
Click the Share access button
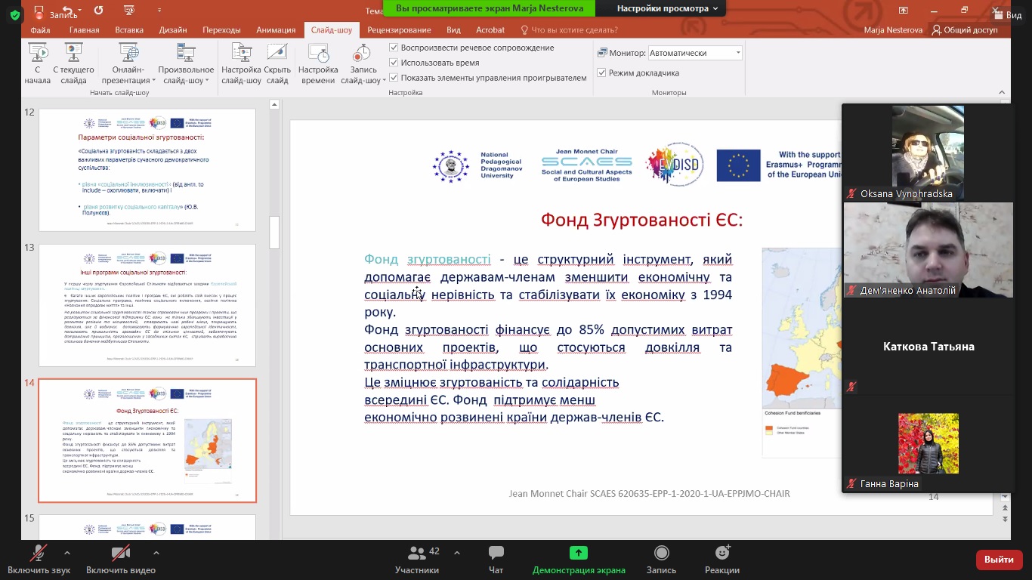965,30
